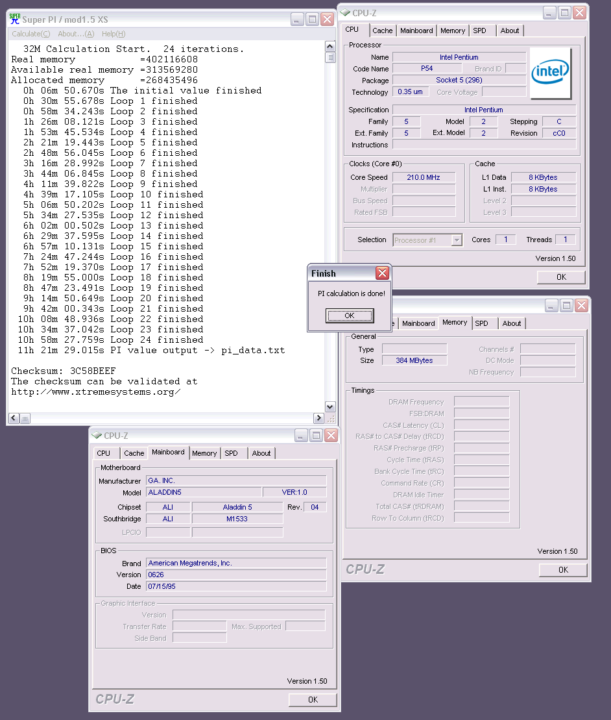Viewport: 611px width, 720px height.
Task: Click the down arrow of Super PI vertical scrollbar
Action: 329,407
